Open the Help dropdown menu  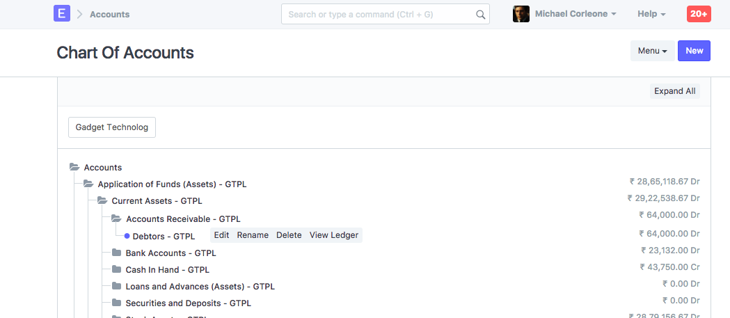click(651, 14)
